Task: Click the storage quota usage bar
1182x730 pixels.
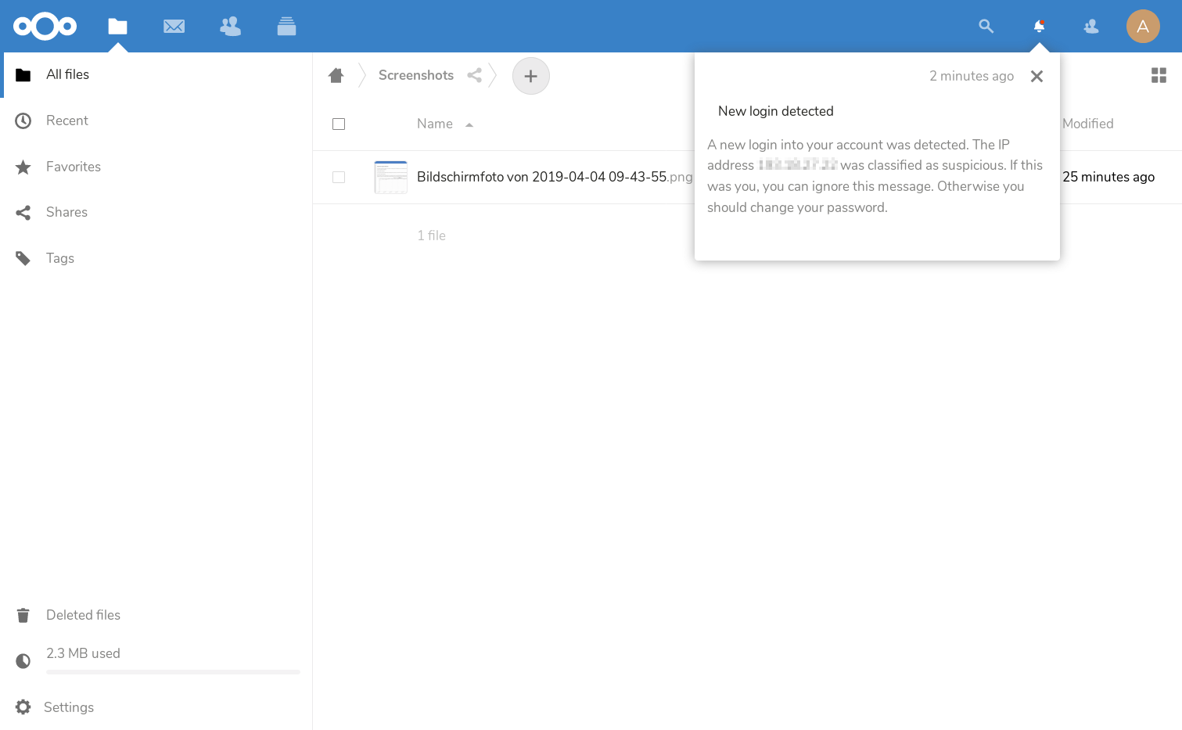Action: (x=173, y=671)
